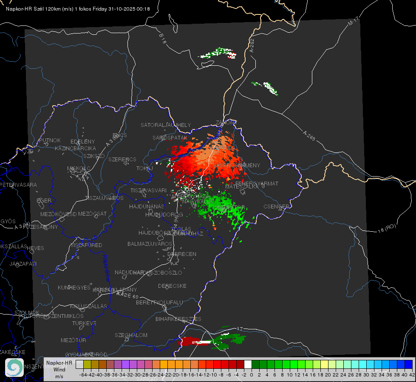This screenshot has width=416, height=382.
Task: Select the FEHERGYARMAT label
Action: point(257,183)
